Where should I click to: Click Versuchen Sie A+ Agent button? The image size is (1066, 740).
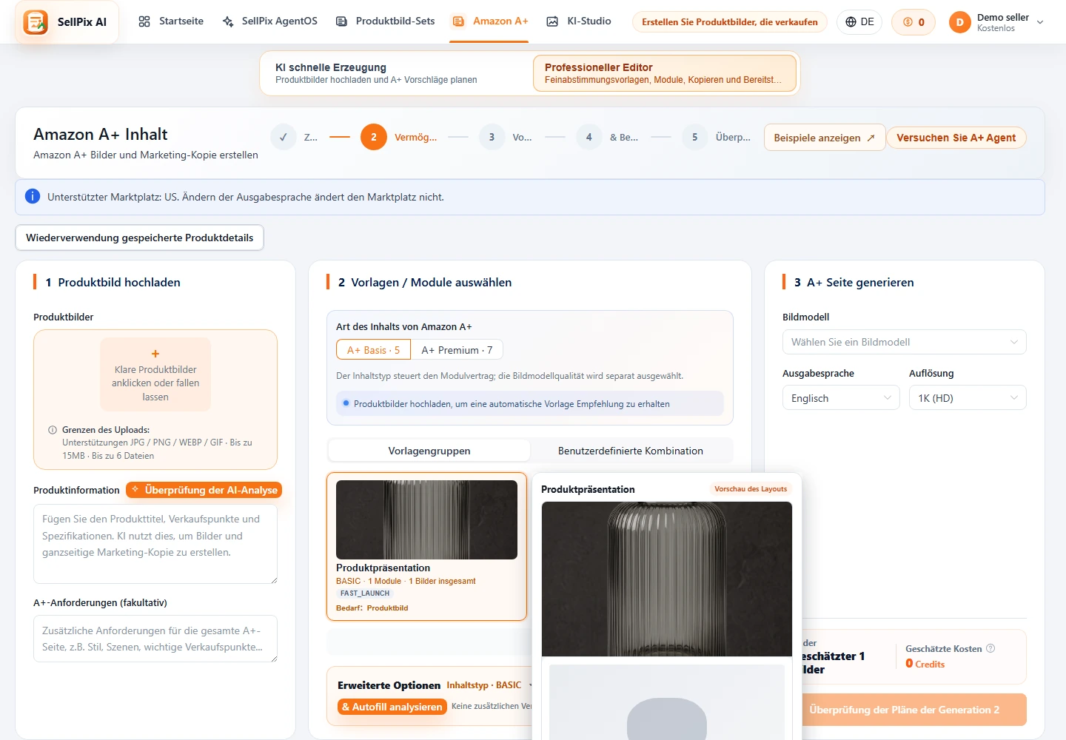click(956, 138)
